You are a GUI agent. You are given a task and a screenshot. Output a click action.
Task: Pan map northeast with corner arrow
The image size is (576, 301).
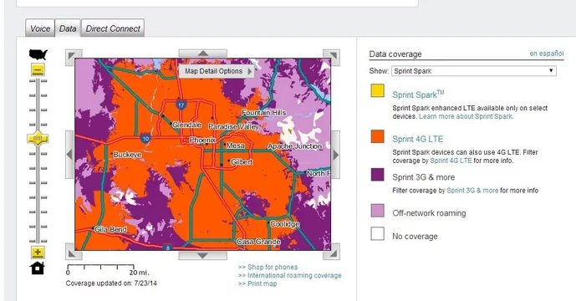pos(333,56)
